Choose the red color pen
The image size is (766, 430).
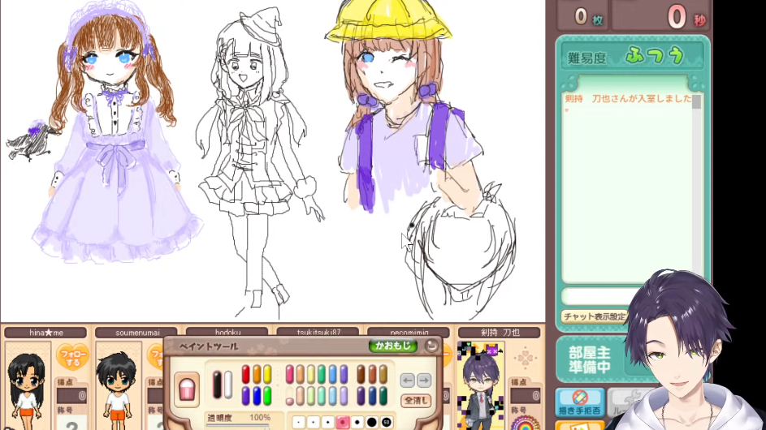point(246,374)
